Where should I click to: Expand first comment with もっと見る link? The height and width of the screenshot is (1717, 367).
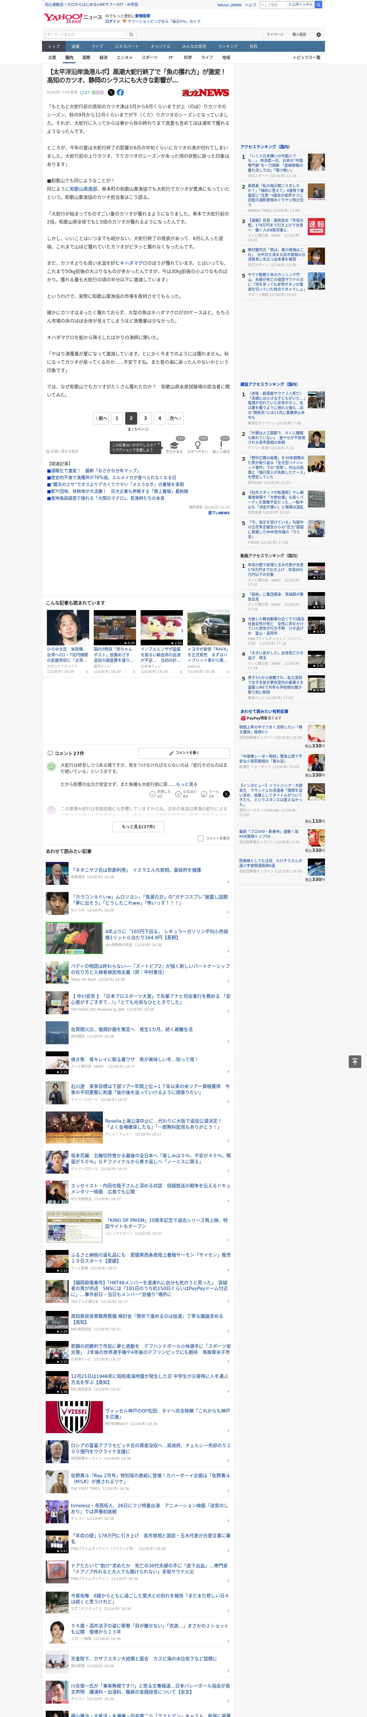[x=186, y=784]
